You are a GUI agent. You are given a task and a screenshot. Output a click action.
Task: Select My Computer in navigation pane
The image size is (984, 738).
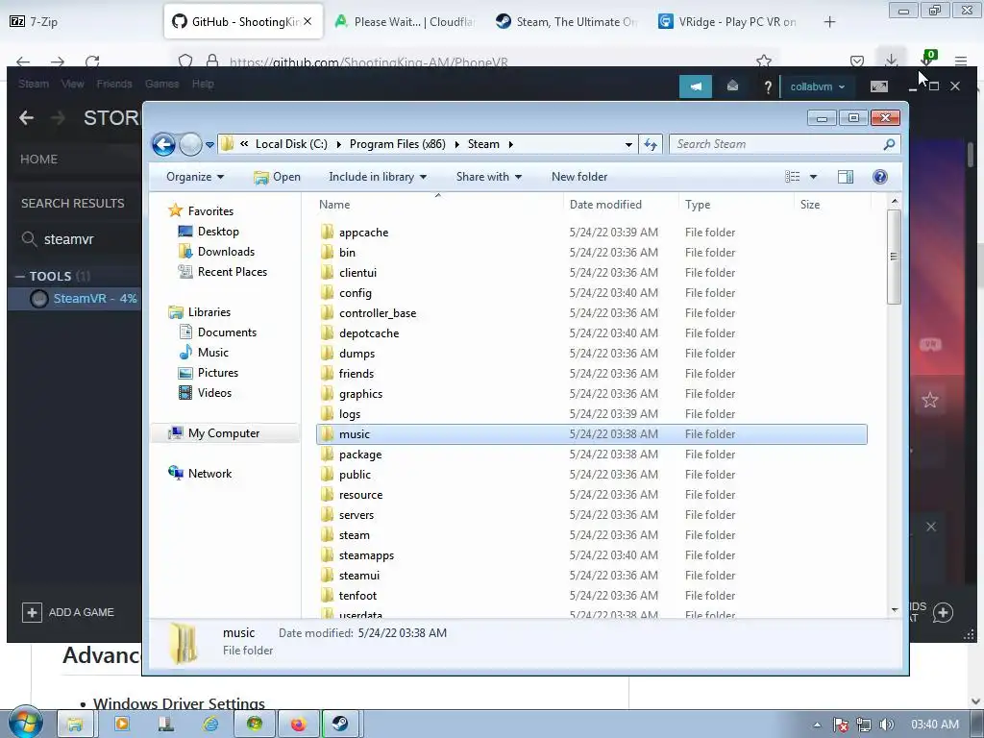223,433
